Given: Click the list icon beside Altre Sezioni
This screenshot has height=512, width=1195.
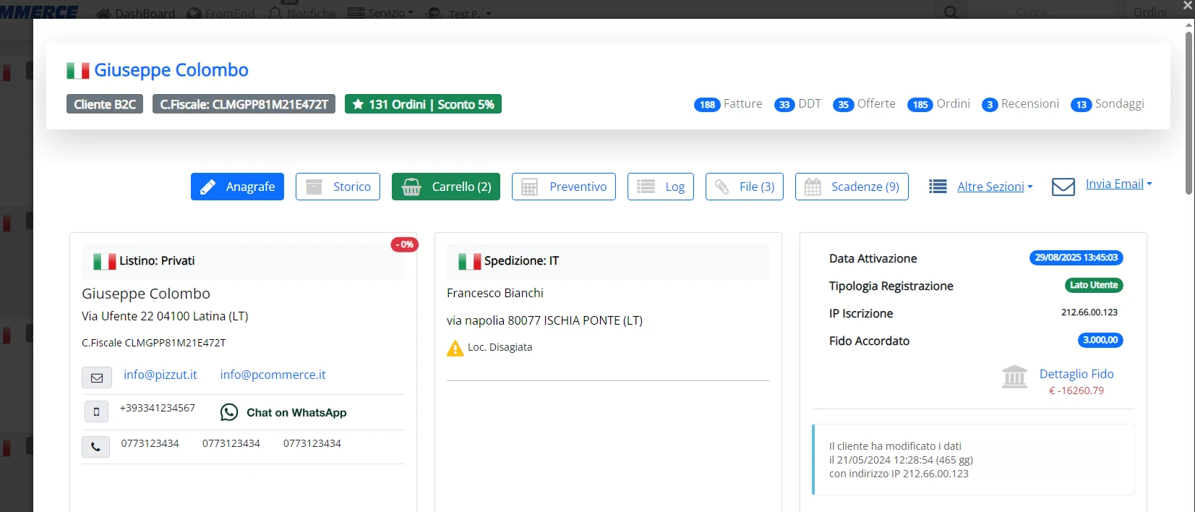Looking at the screenshot, I should tap(938, 187).
